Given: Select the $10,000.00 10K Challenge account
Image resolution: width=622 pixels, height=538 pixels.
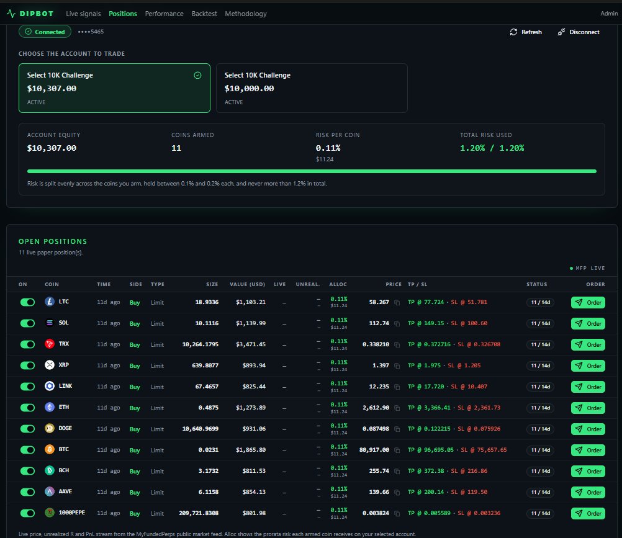Looking at the screenshot, I should point(312,88).
